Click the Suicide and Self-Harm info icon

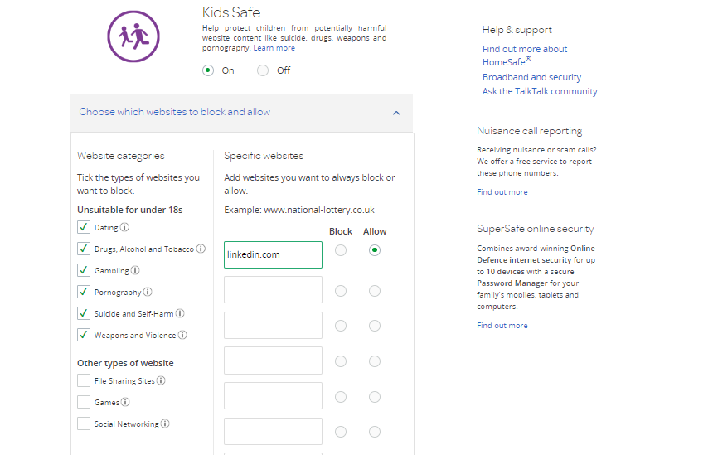coord(180,314)
